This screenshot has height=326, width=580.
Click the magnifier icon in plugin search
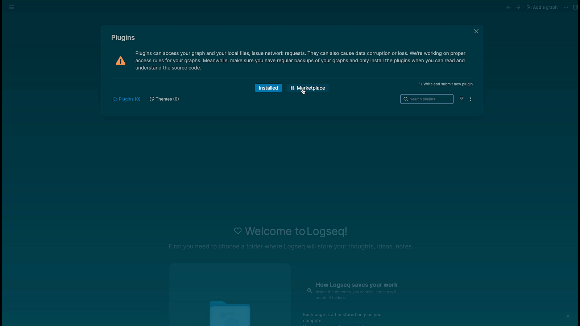click(x=406, y=99)
